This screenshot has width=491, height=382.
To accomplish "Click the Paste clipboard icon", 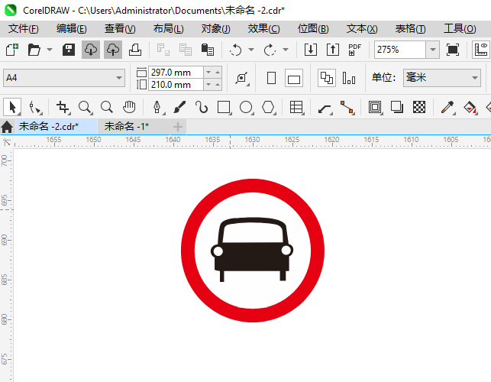I will pos(207,50).
